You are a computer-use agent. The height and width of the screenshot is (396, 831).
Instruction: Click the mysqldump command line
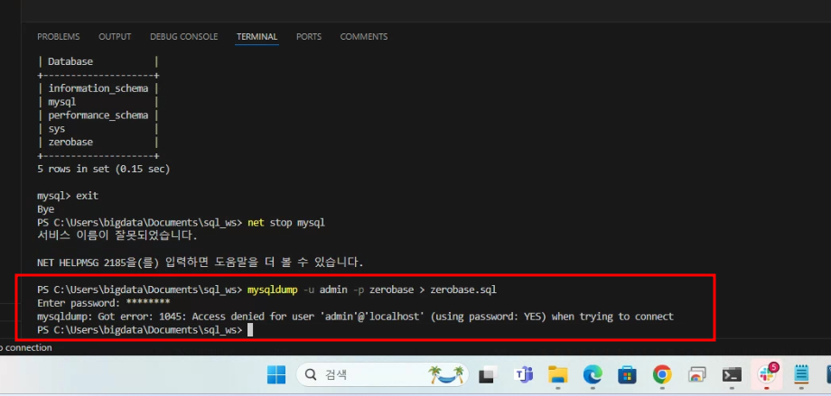(267, 290)
